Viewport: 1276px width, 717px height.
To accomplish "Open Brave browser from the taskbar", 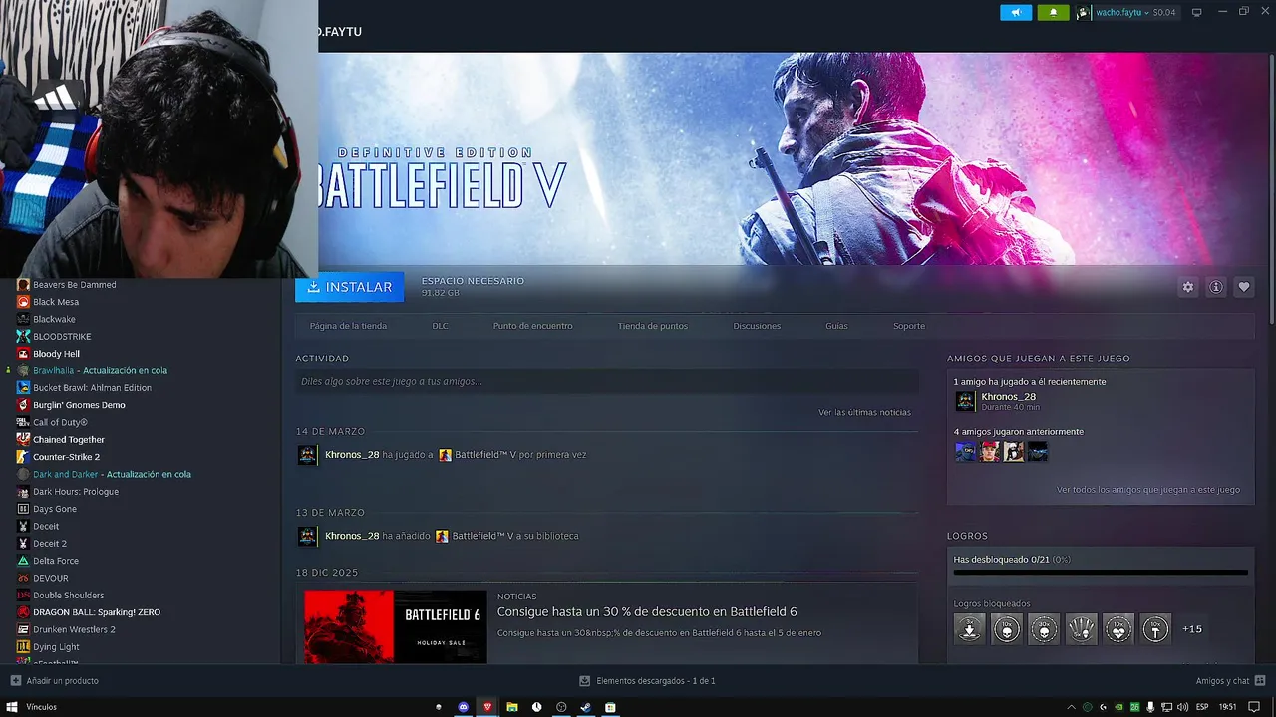I will click(487, 707).
